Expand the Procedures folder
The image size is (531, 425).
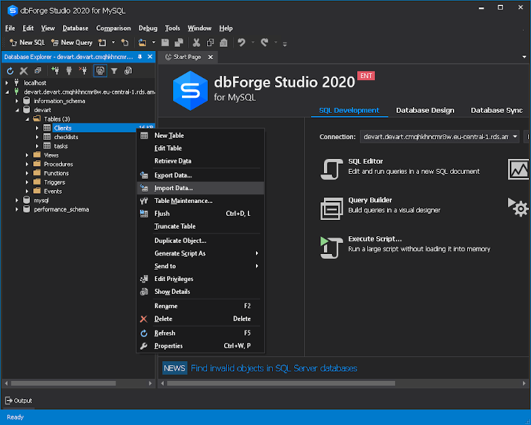pos(26,164)
